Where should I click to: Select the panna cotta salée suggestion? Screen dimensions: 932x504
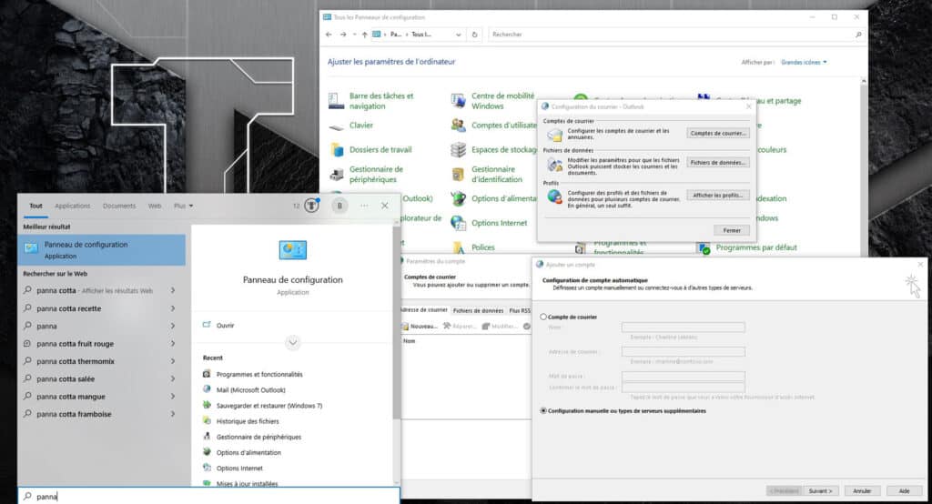pos(101,378)
